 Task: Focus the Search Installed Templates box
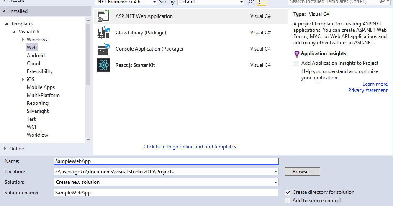tap(333, 2)
